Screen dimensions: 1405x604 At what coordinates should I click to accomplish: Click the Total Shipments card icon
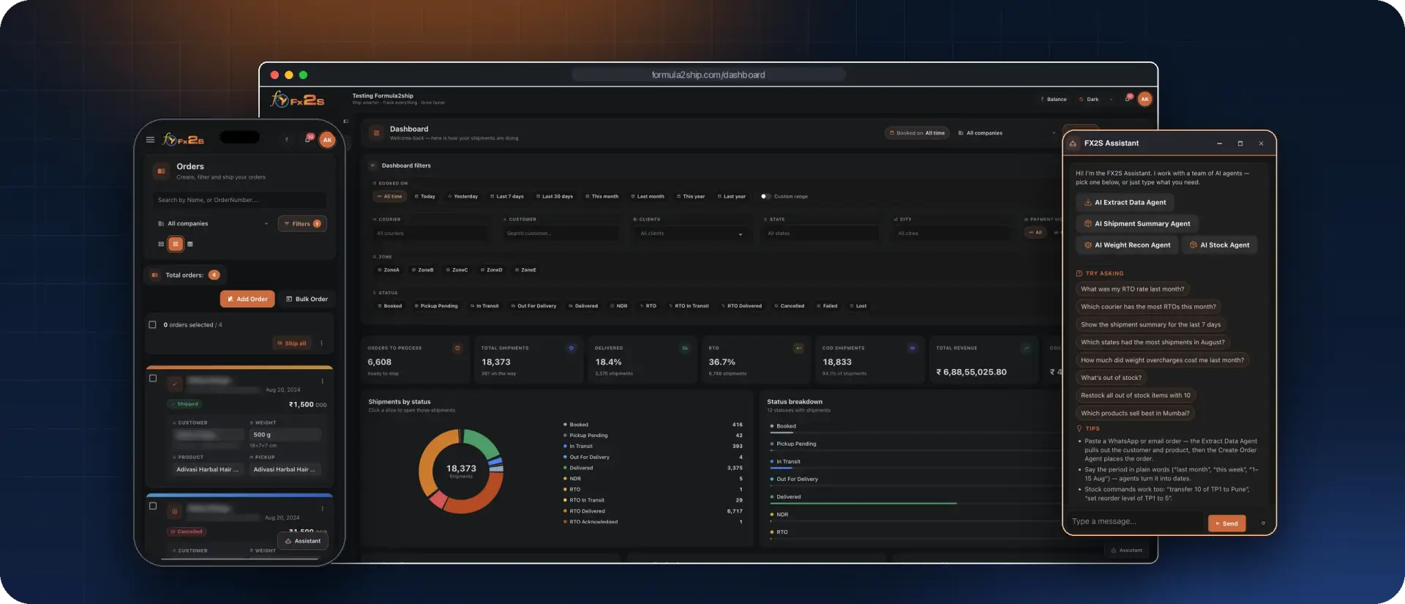click(572, 348)
